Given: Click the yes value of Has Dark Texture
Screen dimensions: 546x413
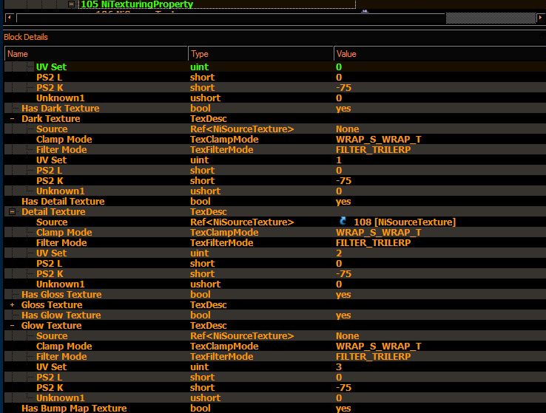Looking at the screenshot, I should click(343, 108).
